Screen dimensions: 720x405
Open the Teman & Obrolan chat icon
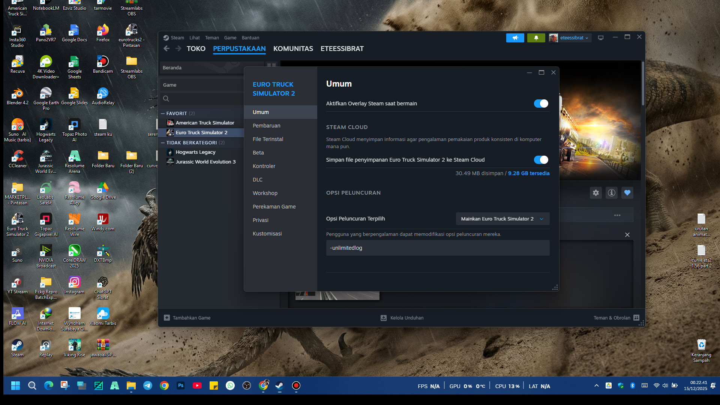coord(636,318)
